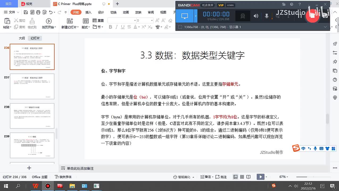Switch to the 设计 (Design) tab

click(101, 12)
